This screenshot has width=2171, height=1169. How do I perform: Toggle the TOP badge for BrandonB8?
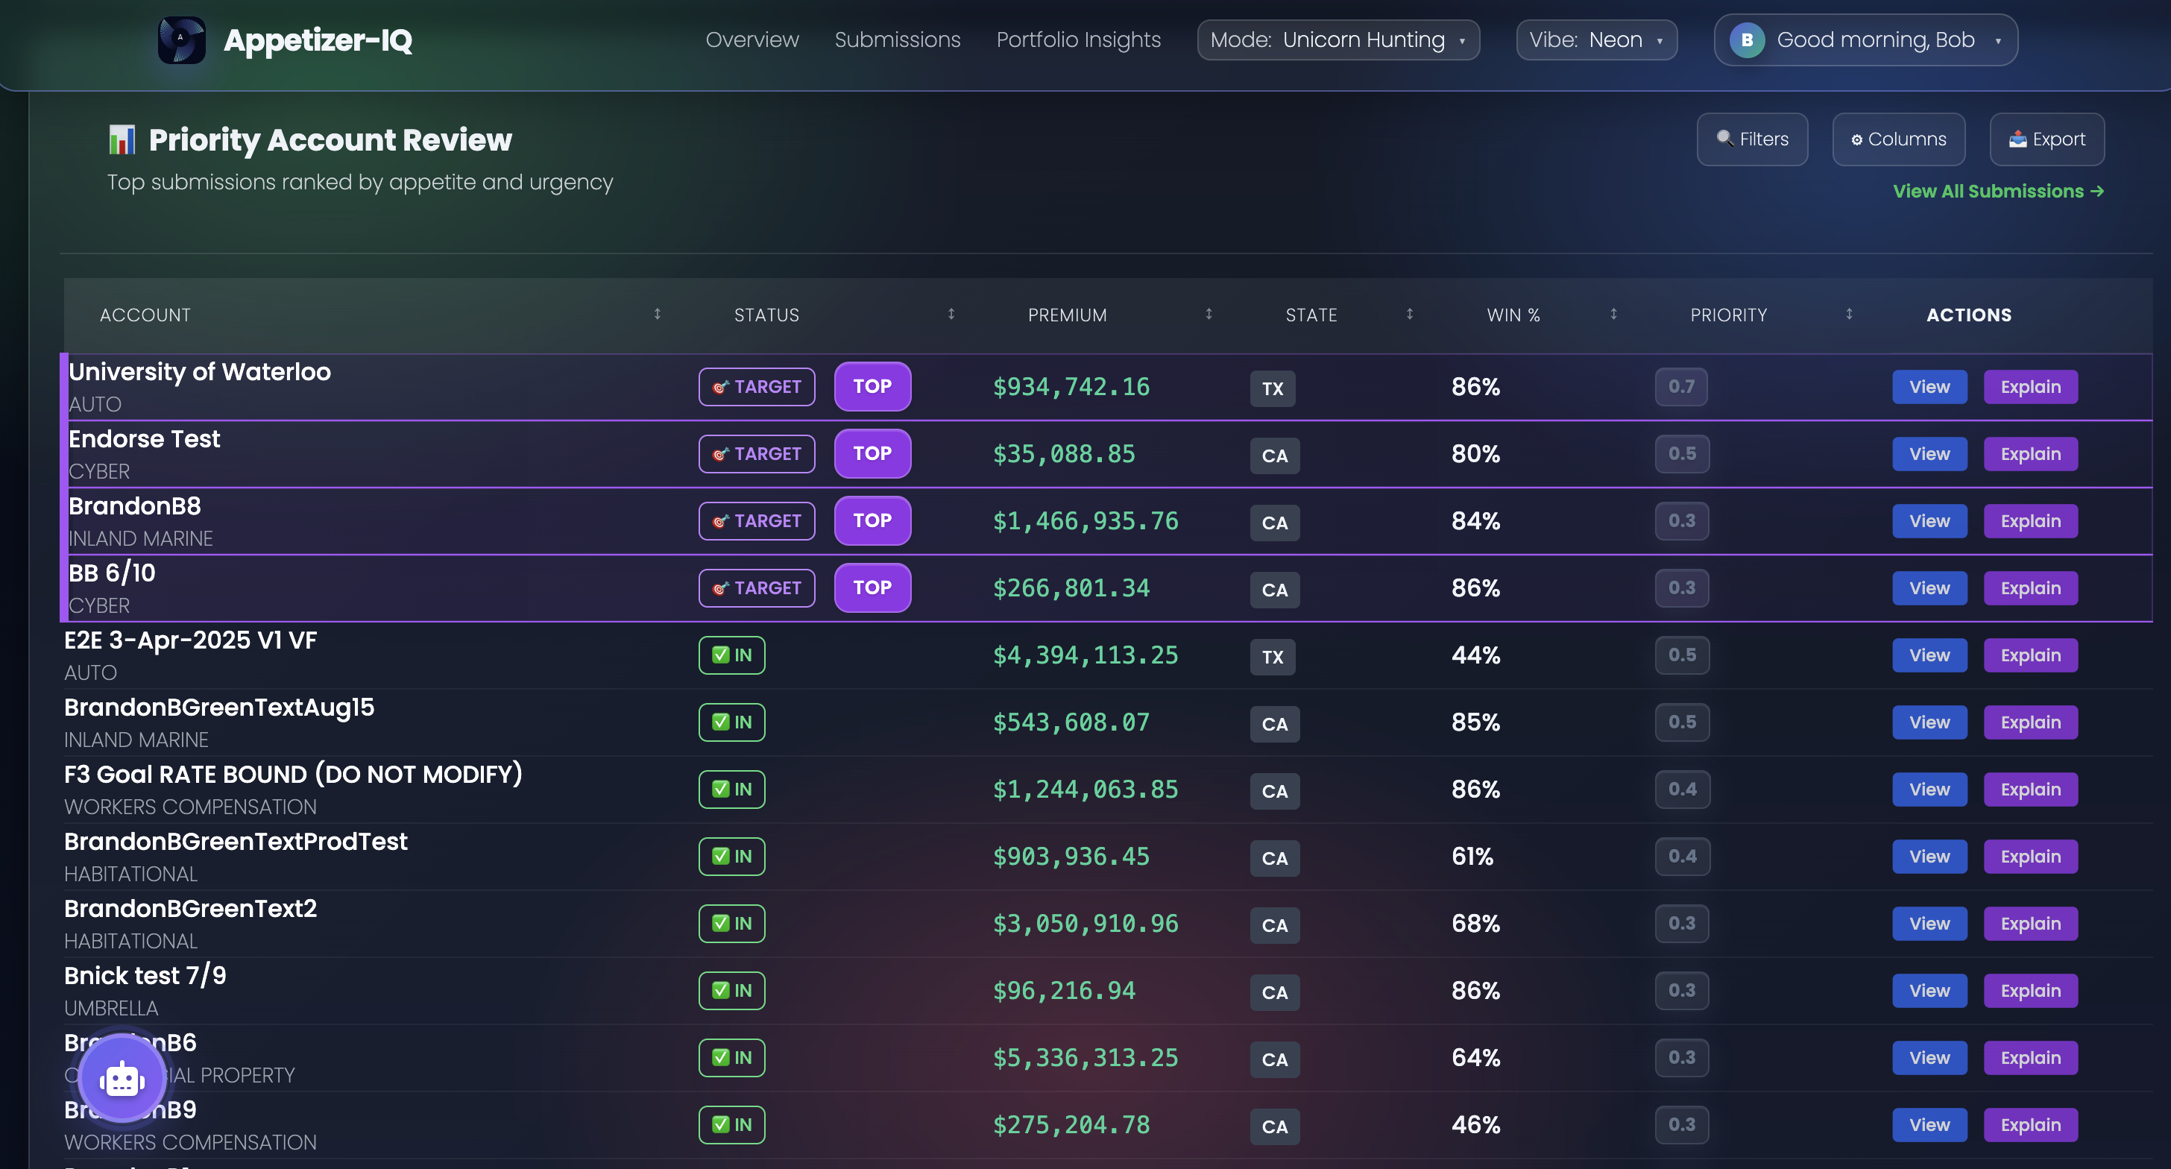point(872,521)
